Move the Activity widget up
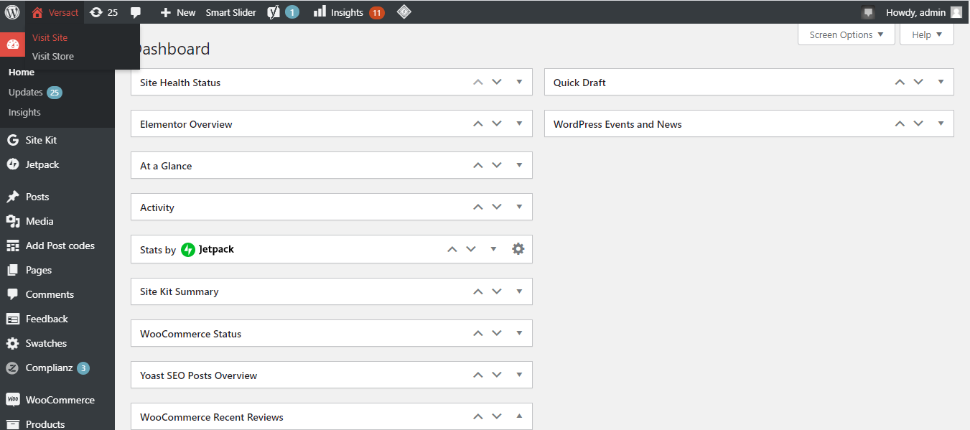The height and width of the screenshot is (430, 970). [x=478, y=207]
